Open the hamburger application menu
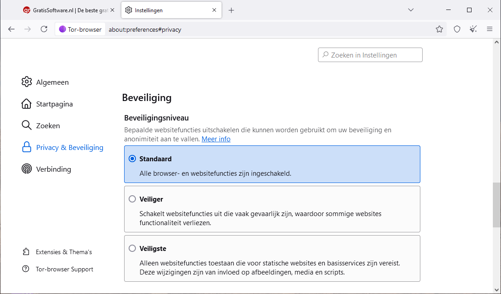Image resolution: width=501 pixels, height=294 pixels. (490, 29)
